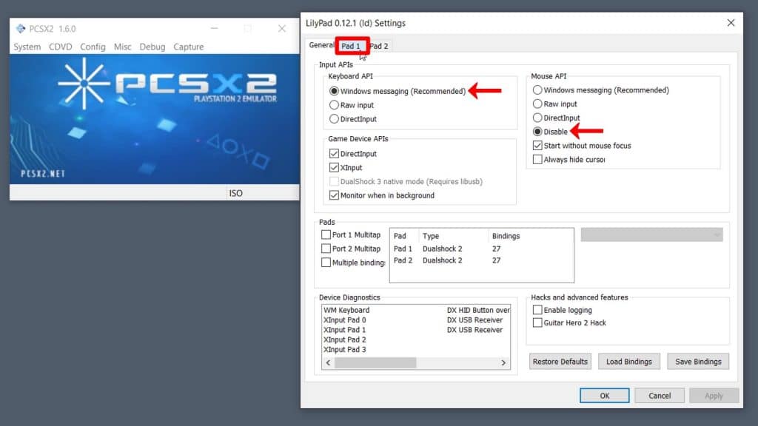Open the Config menu in PCSX2
This screenshot has height=426, width=758.
[x=93, y=47]
